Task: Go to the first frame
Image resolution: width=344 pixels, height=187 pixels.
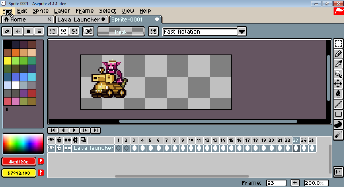Action: point(53,130)
